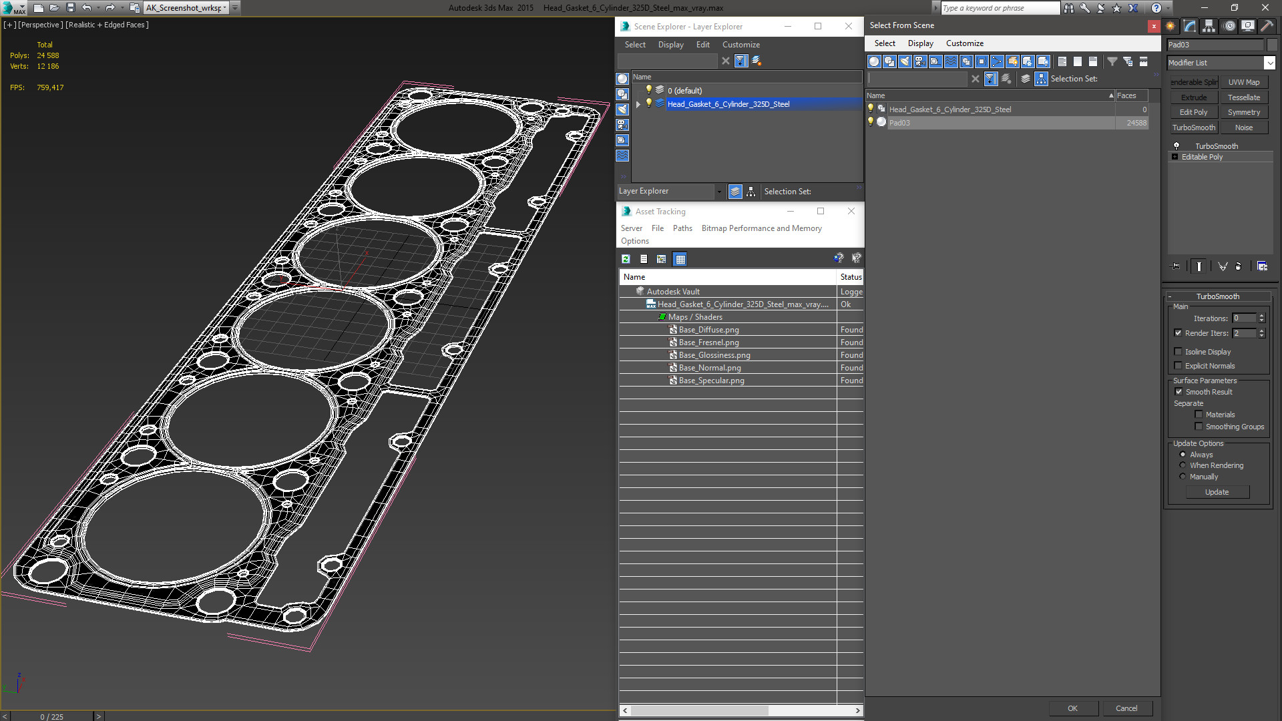Click the Symmetry modifier button
The image size is (1282, 721).
click(1243, 112)
